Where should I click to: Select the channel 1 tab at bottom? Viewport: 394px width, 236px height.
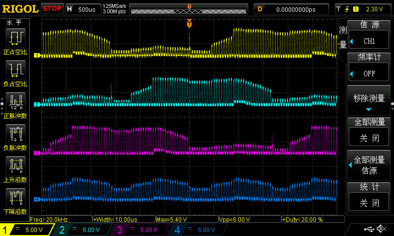(25, 230)
